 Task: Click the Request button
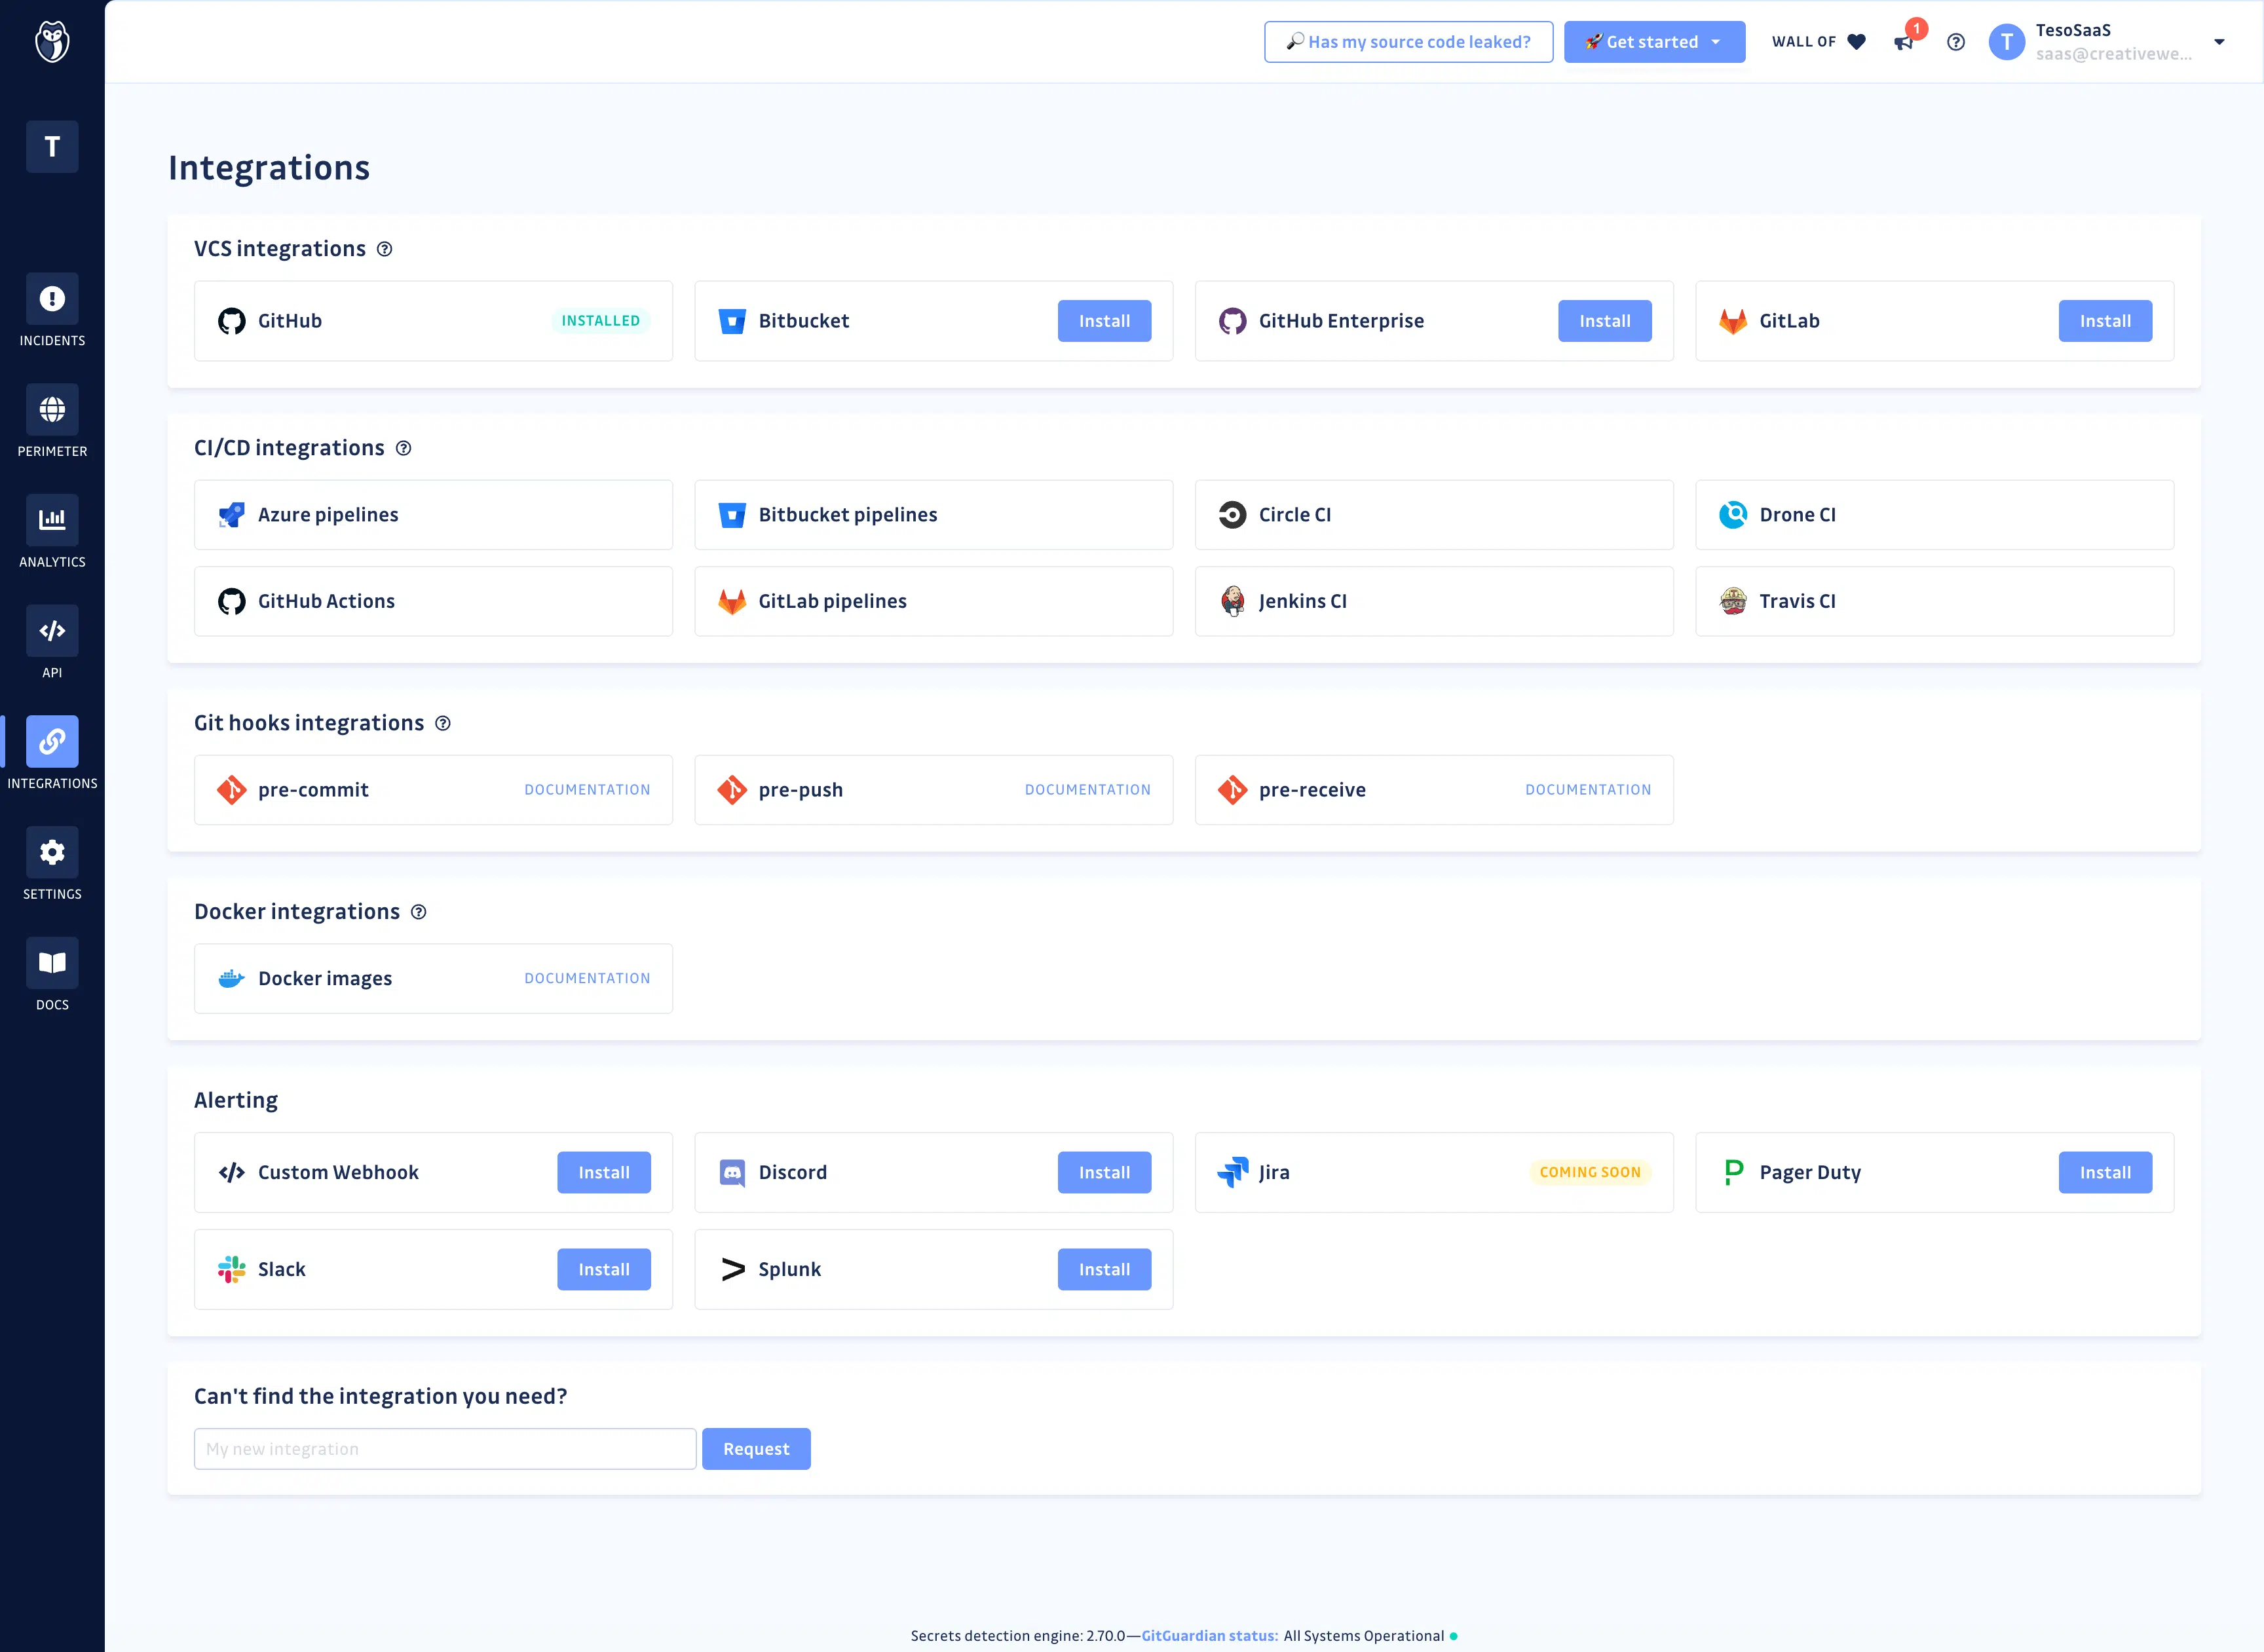(x=756, y=1449)
